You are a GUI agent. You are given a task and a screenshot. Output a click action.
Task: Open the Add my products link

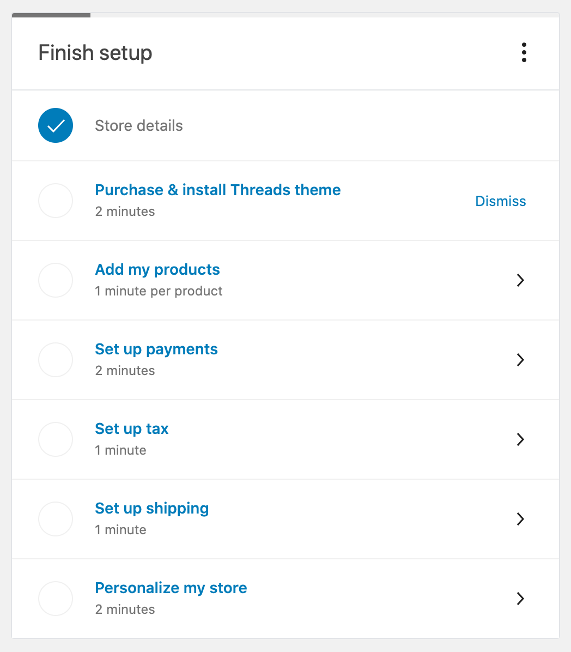click(157, 270)
